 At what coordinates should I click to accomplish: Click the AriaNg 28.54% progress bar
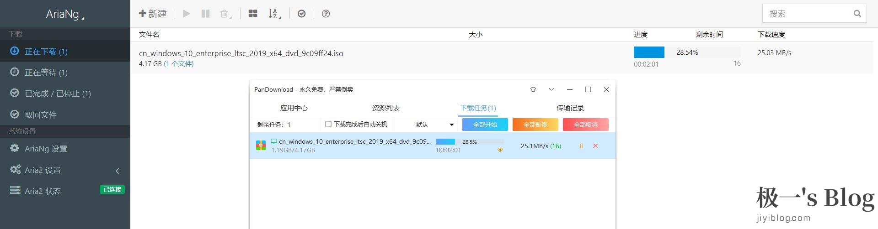687,52
